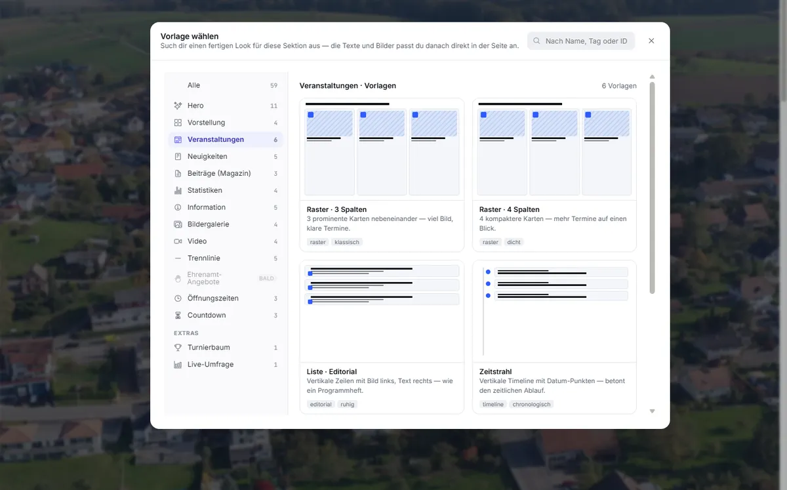Click the 'Raster · 4 Spalten' title text
787x490 pixels.
510,209
